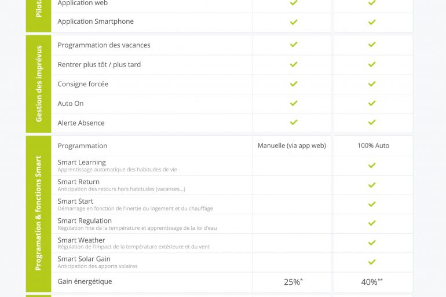Select the Gestion des imprévus section header
This screenshot has width=446, height=297.
click(x=39, y=84)
